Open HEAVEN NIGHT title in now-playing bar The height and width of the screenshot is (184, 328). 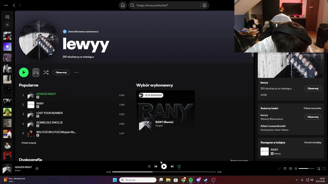click(23, 167)
